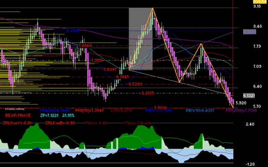Click the ZP=7.1221 value
Image resolution: width=268 pixels, height=167 pixels.
pyautogui.click(x=50, y=116)
